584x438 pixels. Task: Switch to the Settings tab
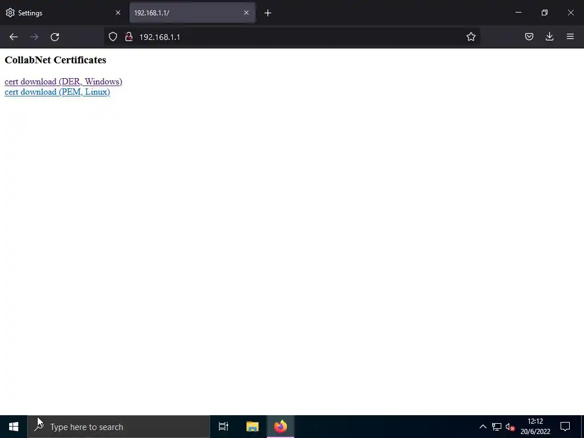[63, 13]
